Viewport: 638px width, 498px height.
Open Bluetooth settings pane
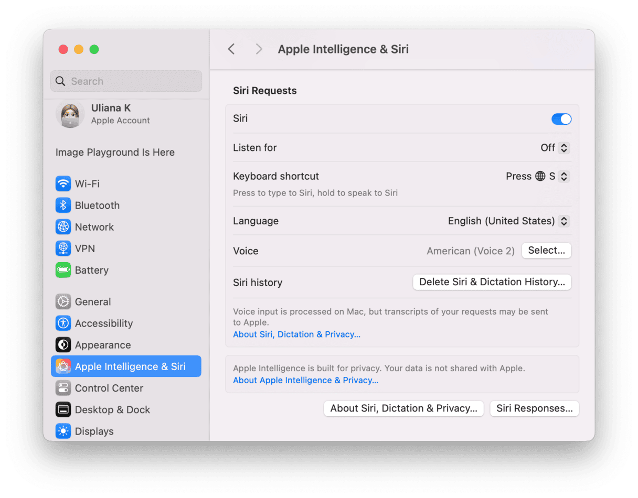[126, 205]
